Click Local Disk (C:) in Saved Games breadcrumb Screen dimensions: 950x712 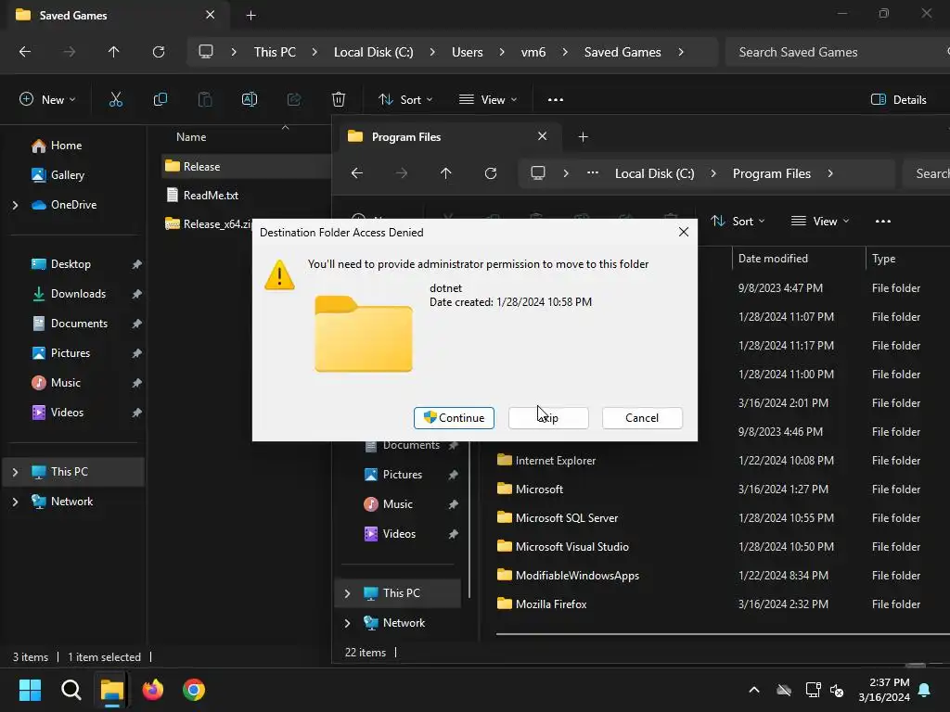[x=373, y=52]
